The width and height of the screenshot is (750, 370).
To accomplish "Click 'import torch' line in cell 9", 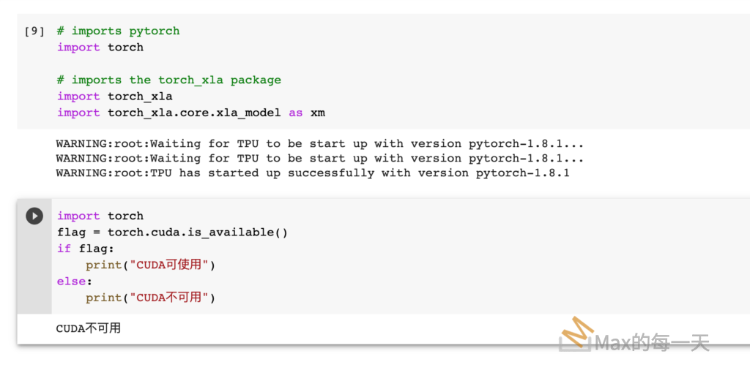I will click(x=100, y=47).
